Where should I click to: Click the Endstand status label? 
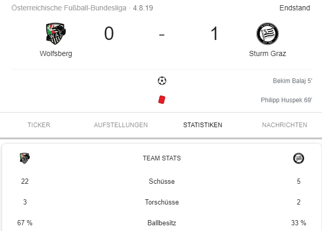click(295, 8)
